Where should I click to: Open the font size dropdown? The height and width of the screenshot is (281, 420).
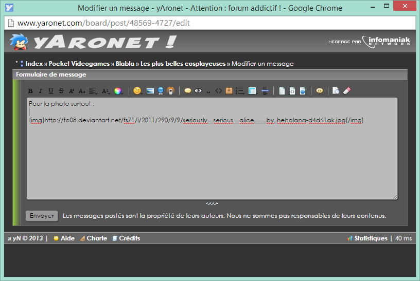tap(106, 91)
